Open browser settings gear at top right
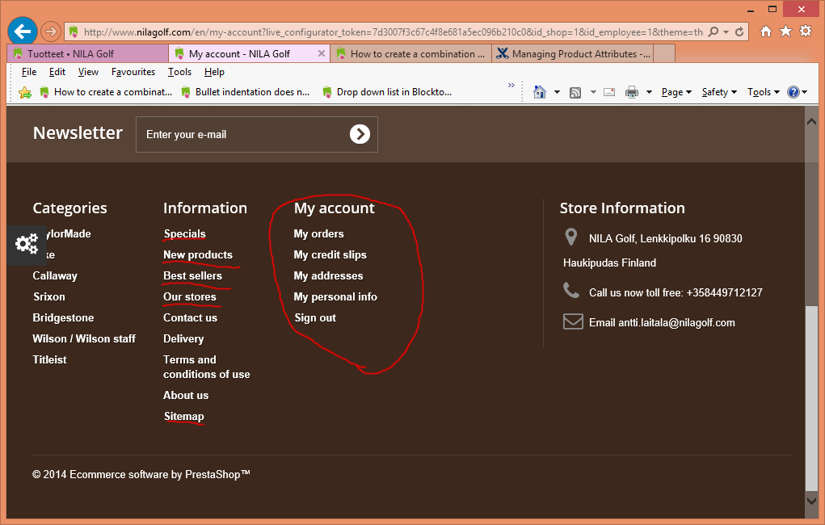The image size is (825, 525). point(806,31)
